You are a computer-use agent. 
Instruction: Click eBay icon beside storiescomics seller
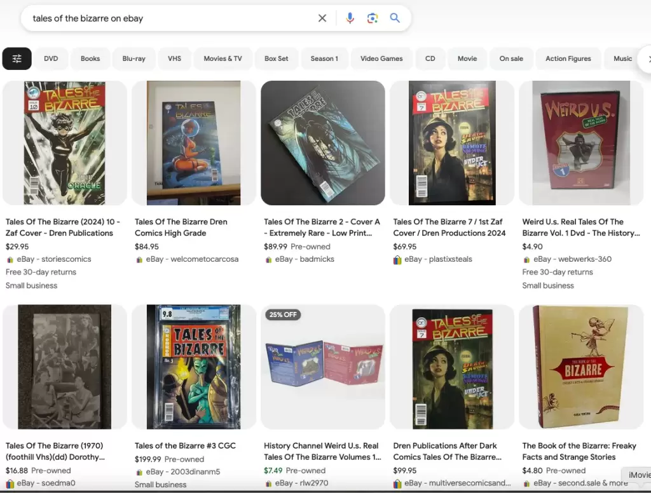tap(10, 259)
